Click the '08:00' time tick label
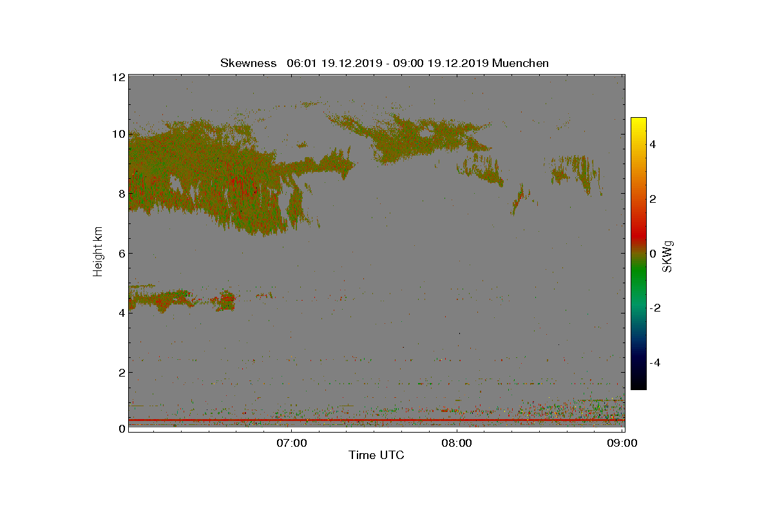The height and width of the screenshot is (515, 773). coord(457,443)
